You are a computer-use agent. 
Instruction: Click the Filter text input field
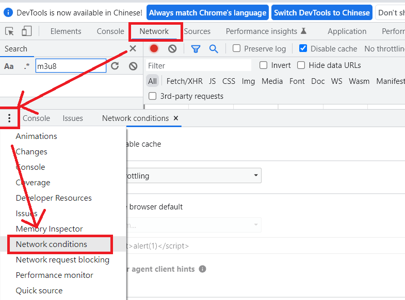199,65
